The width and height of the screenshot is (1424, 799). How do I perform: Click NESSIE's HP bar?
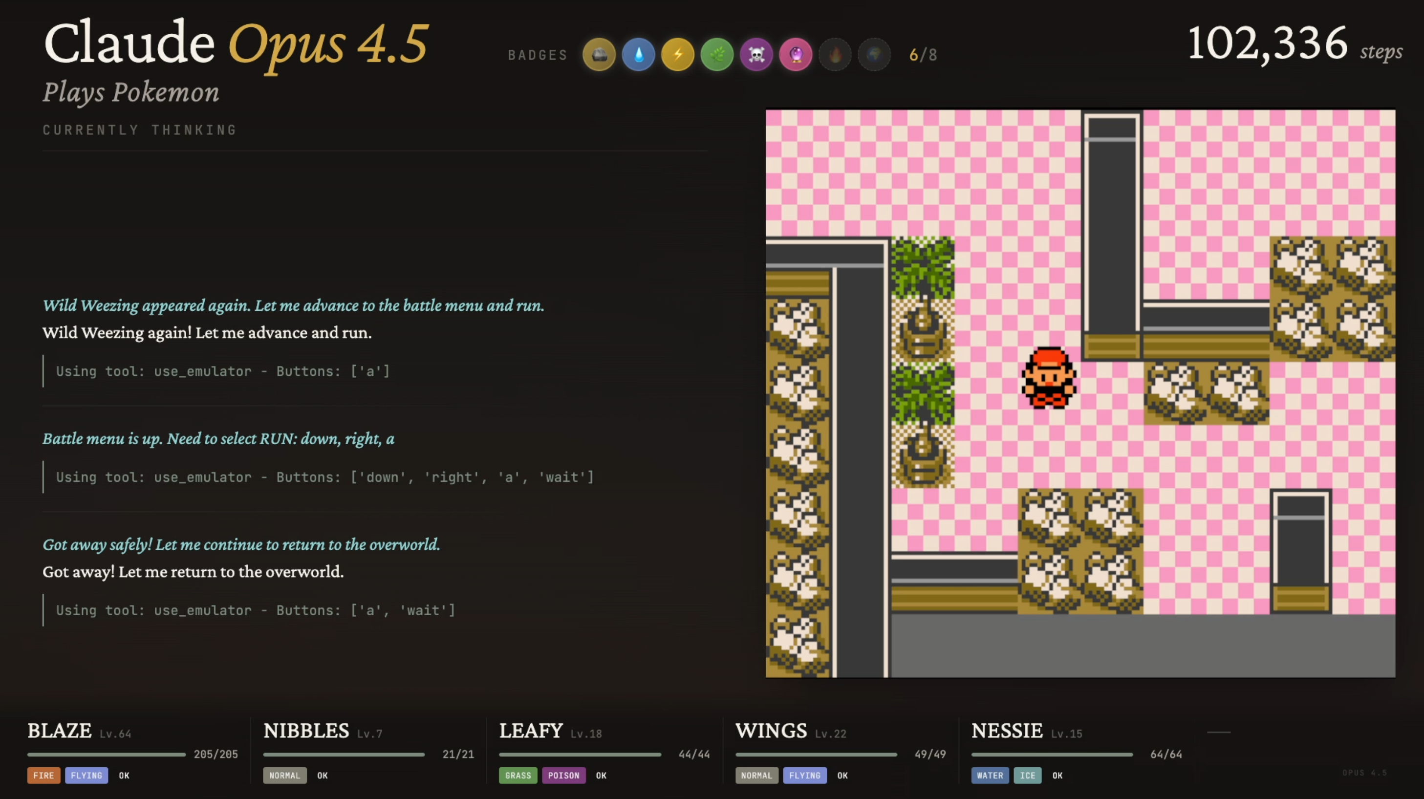click(x=1052, y=754)
